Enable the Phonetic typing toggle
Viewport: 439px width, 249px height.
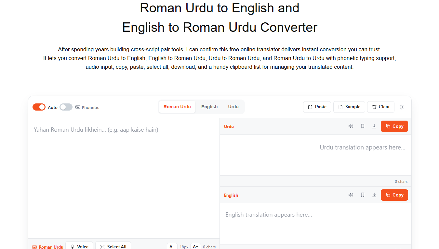66,107
